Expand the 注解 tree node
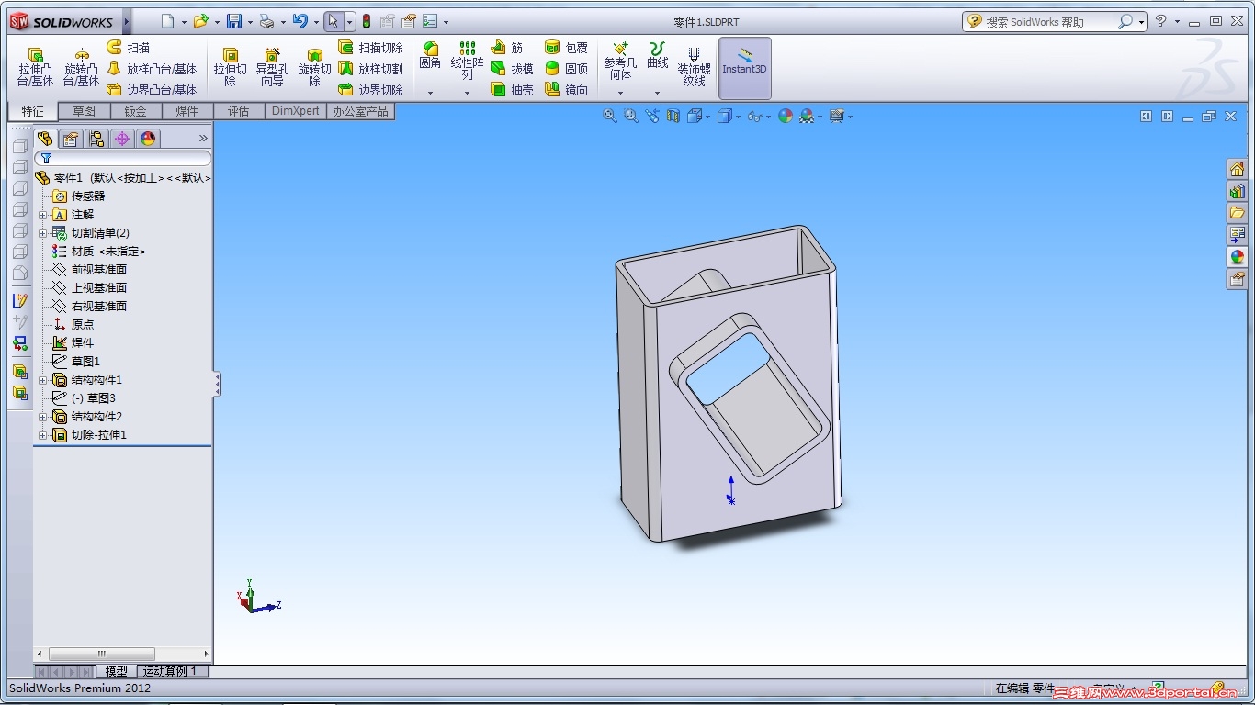 click(x=43, y=215)
